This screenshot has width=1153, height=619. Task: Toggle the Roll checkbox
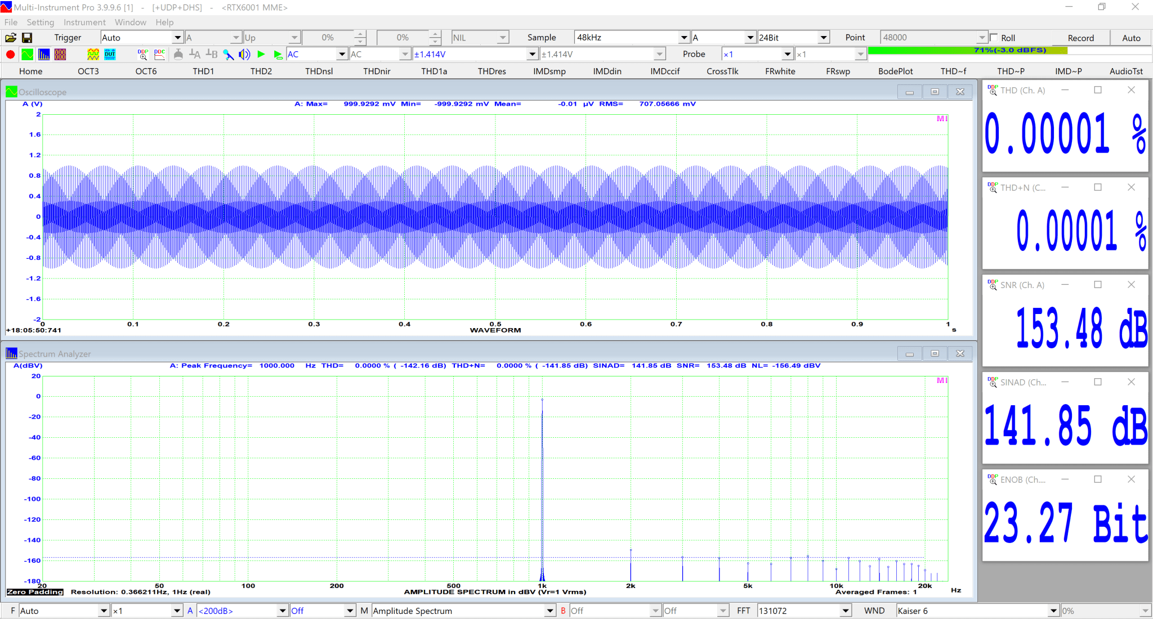coord(994,38)
